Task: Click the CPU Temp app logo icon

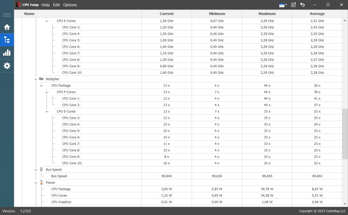Action: [x=19, y=5]
